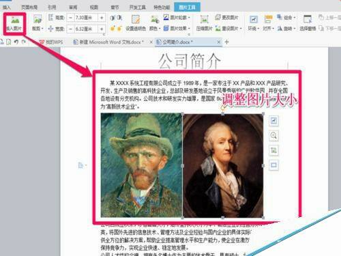Click the paragraph layout icon in the left margin
Screen dimensions: 341x256
coord(80,165)
